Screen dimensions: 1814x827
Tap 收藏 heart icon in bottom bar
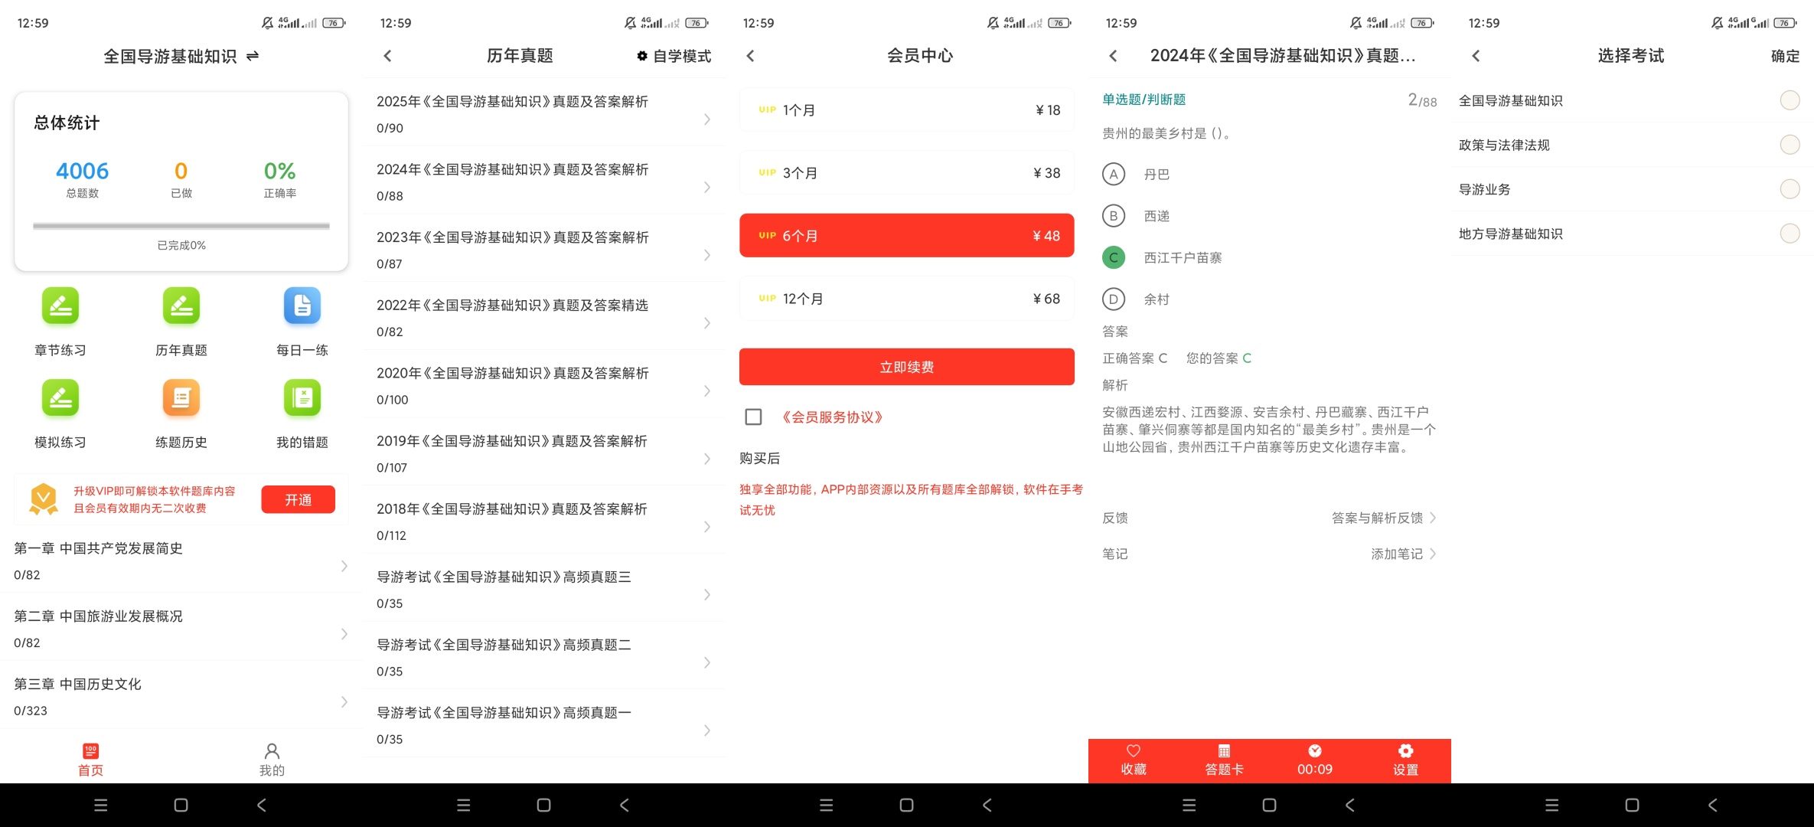[1134, 750]
